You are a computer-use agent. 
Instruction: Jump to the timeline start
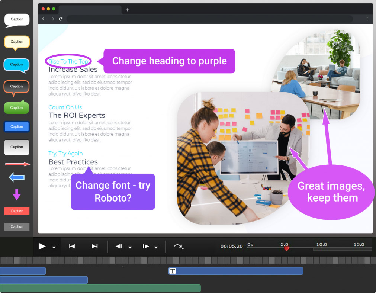point(72,246)
